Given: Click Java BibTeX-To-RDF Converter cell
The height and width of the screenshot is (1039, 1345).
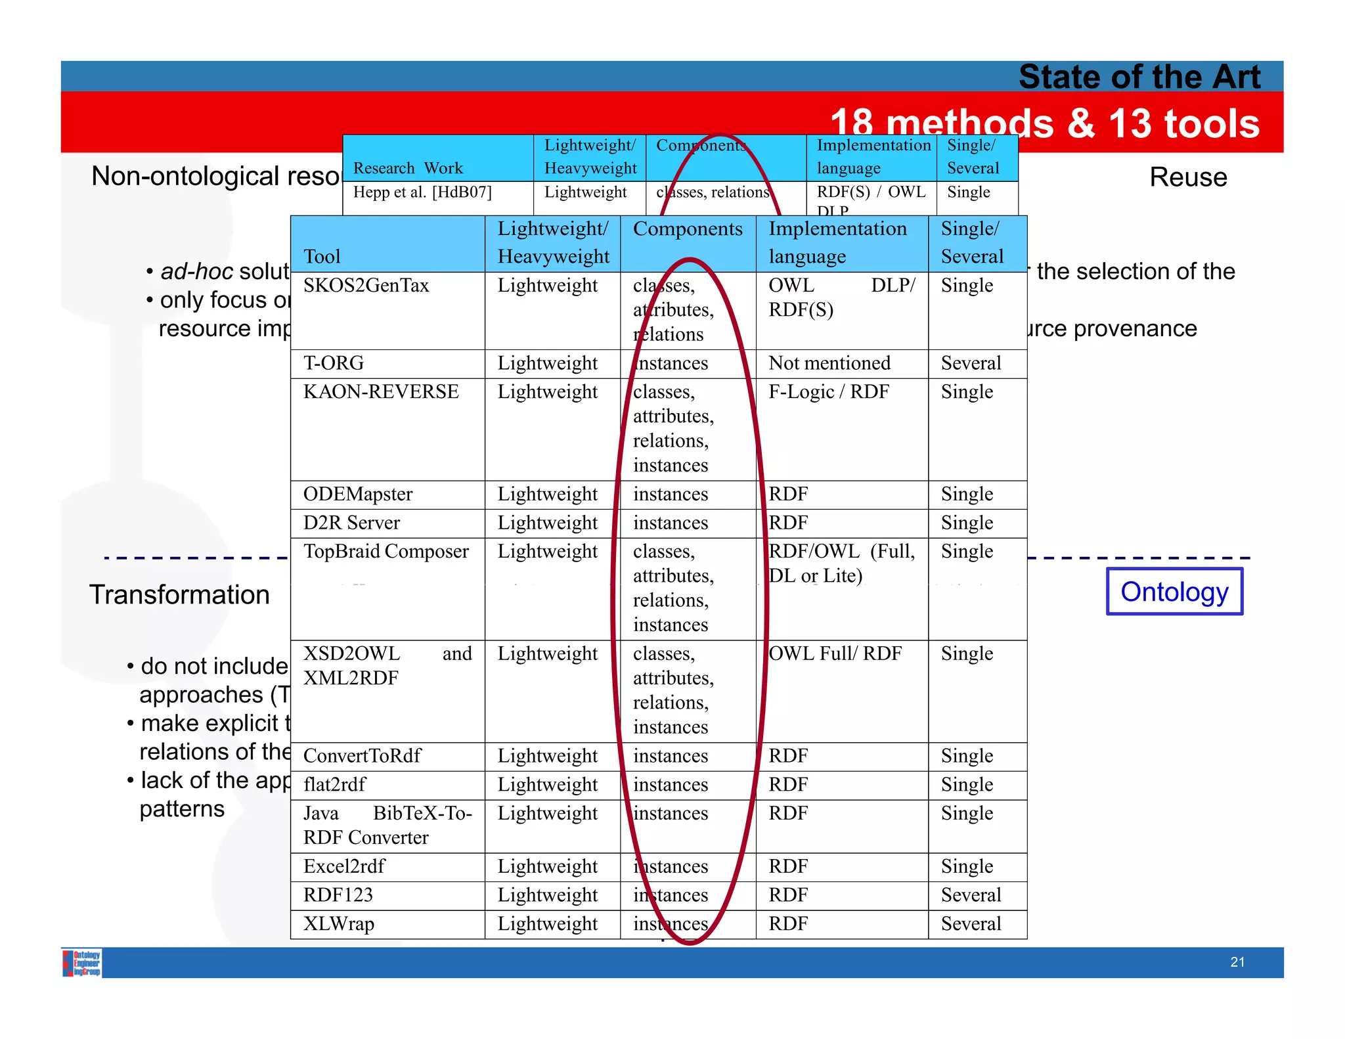Looking at the screenshot, I should [388, 826].
